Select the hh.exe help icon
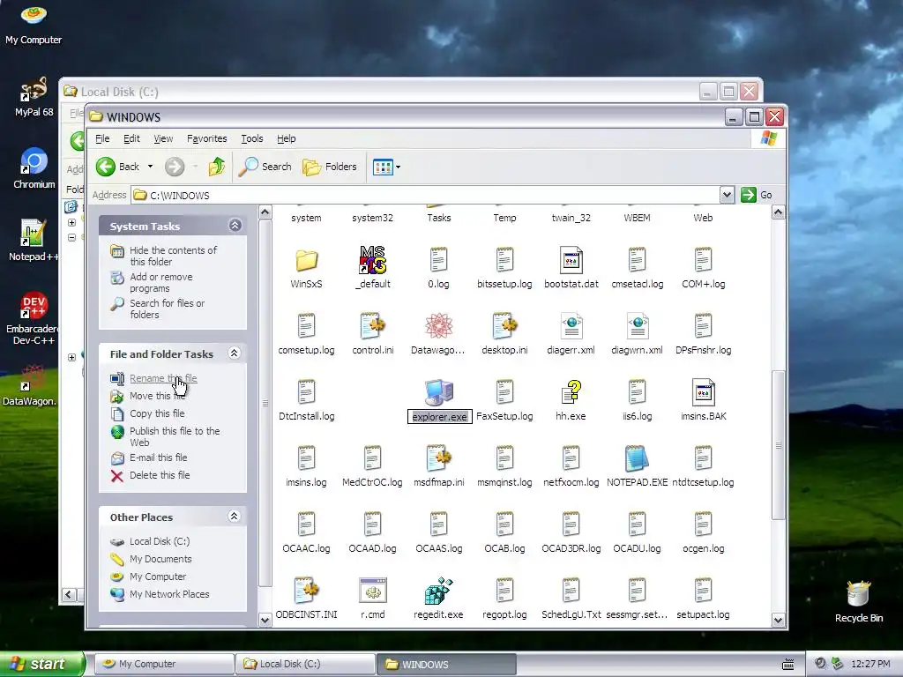 [571, 392]
